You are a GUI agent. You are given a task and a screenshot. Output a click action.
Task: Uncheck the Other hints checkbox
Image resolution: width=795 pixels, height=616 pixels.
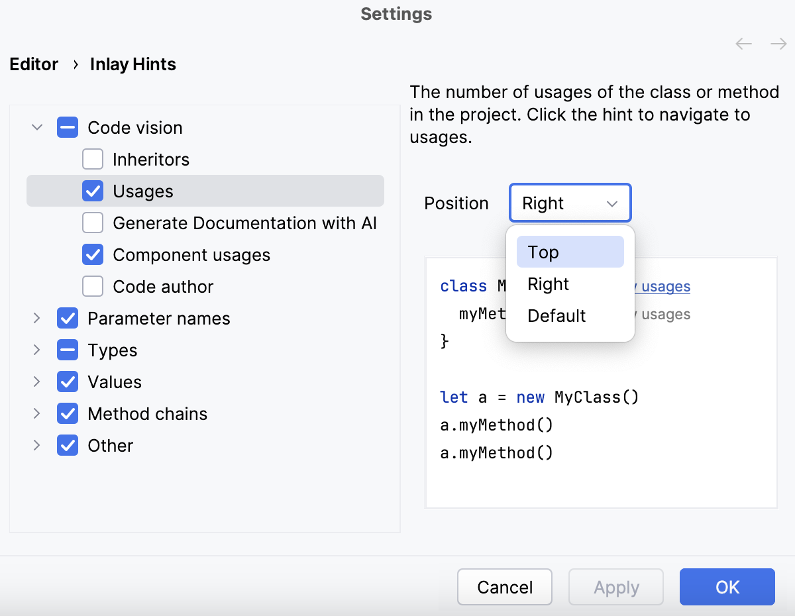tap(68, 445)
